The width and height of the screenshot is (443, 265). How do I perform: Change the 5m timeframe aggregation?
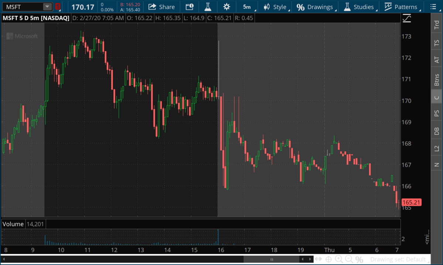click(x=247, y=7)
